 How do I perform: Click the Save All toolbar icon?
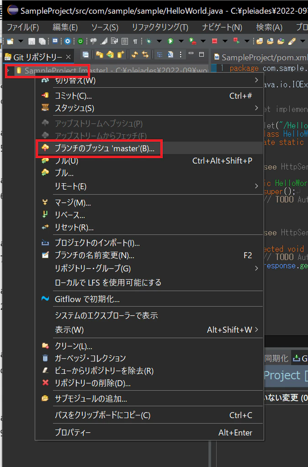(x=42, y=41)
